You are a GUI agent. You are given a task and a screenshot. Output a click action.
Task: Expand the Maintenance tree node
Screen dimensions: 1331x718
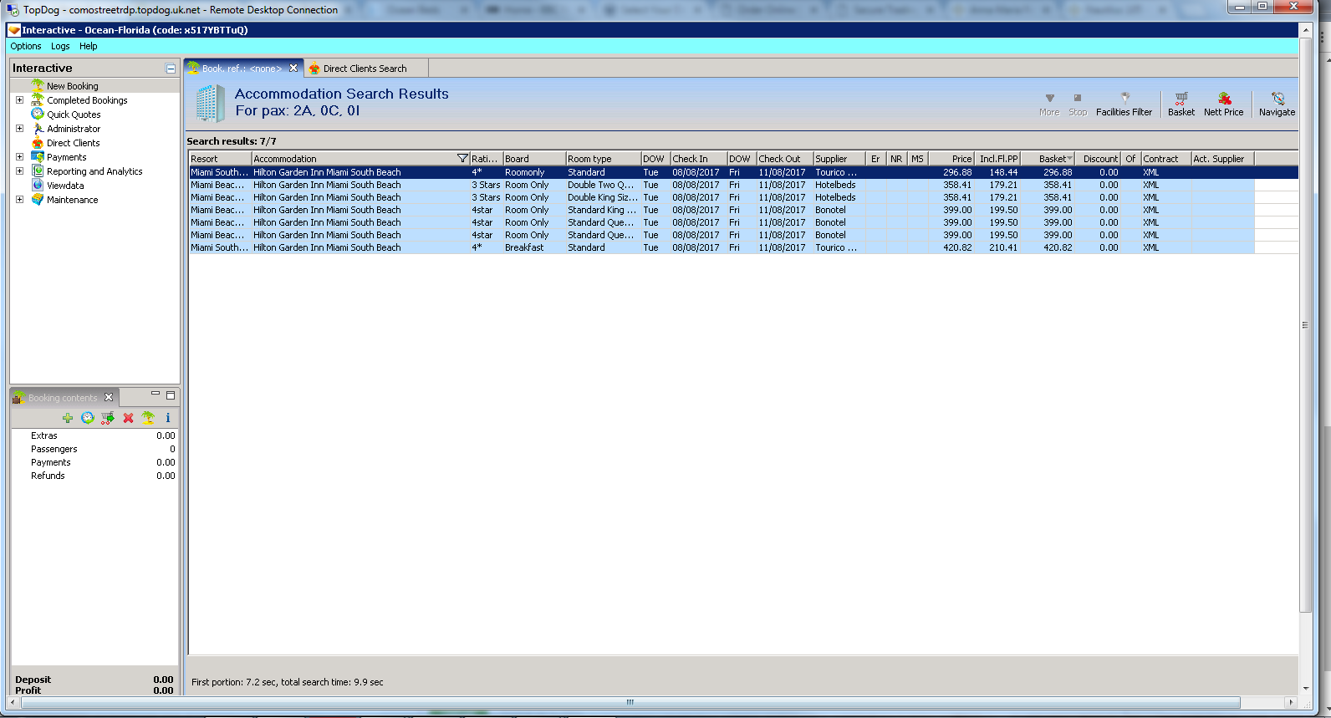20,200
